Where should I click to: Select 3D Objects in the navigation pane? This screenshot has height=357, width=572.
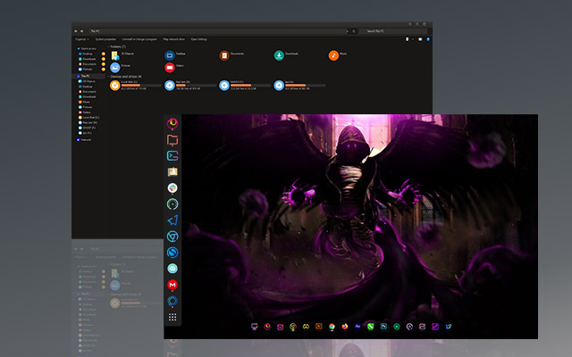click(87, 81)
